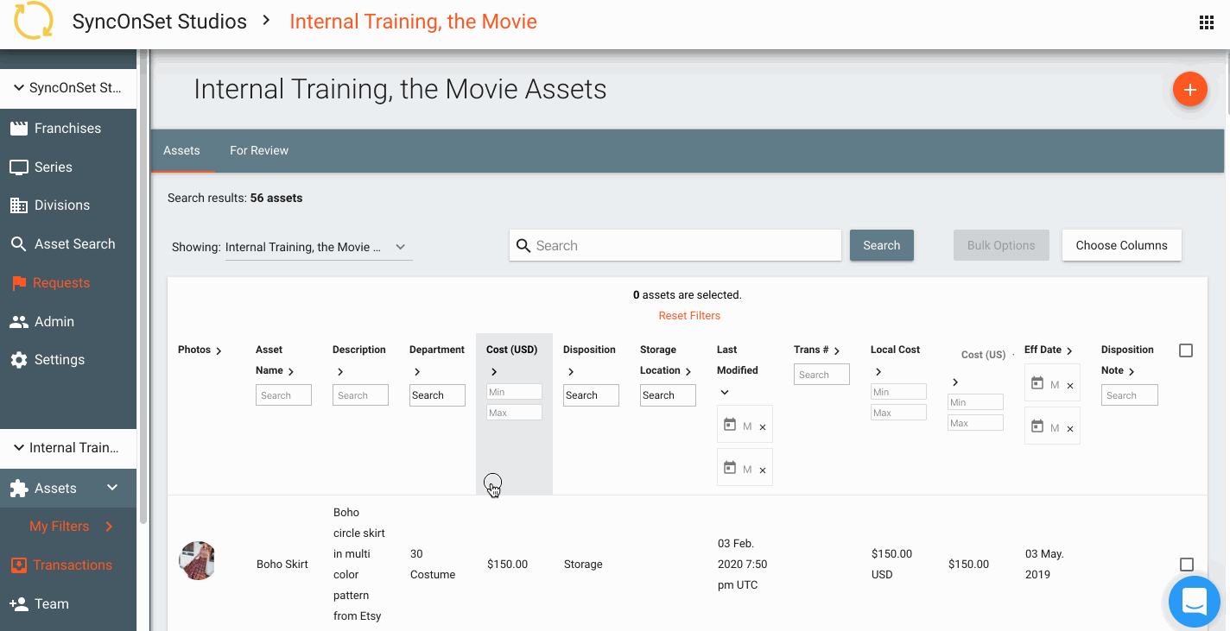This screenshot has height=631, width=1230.
Task: Click the Boho Skirt asset name
Action: [x=282, y=565]
